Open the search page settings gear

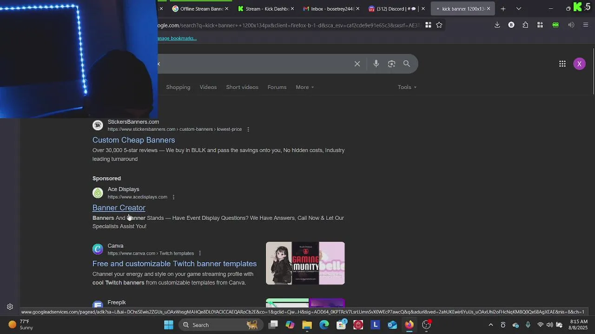pyautogui.click(x=10, y=307)
